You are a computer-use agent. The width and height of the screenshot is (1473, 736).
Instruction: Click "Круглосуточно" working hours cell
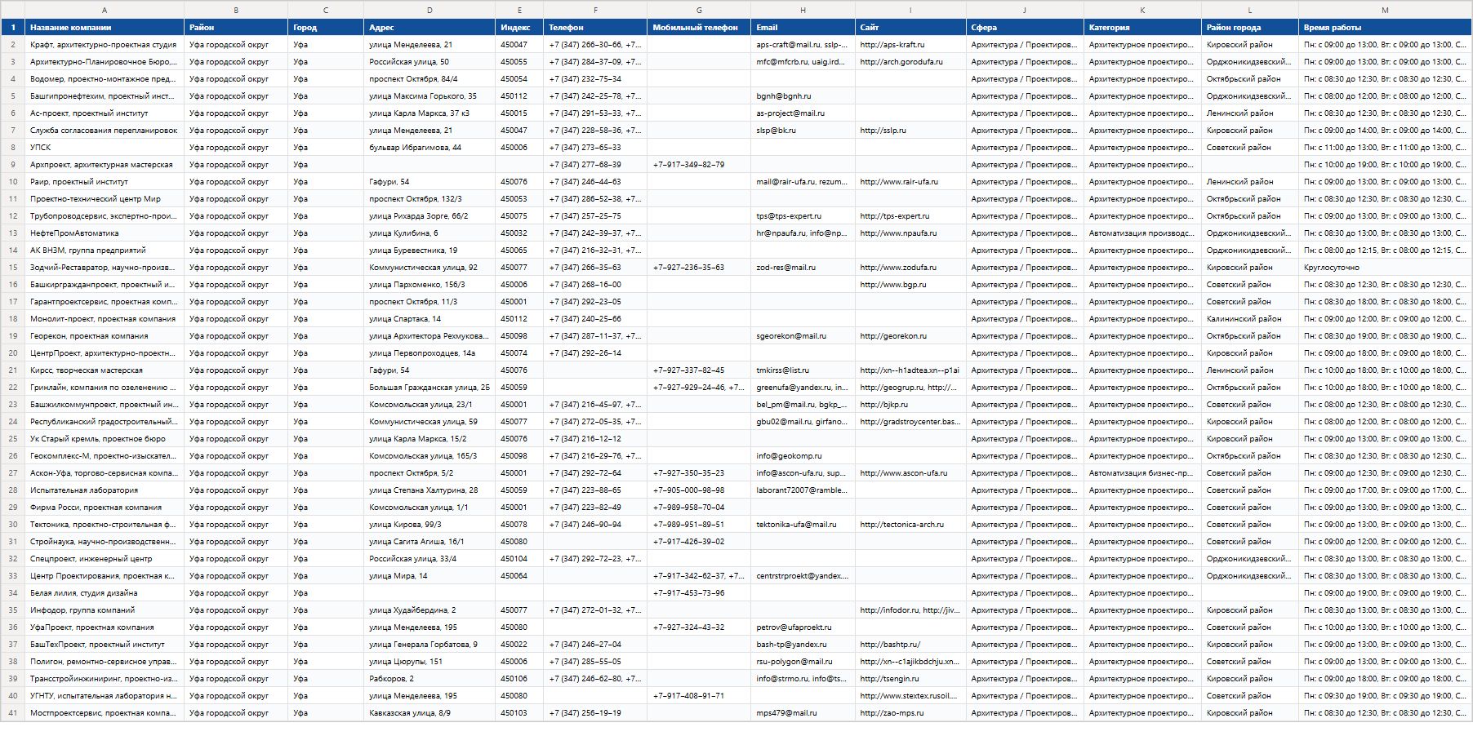coord(1385,267)
